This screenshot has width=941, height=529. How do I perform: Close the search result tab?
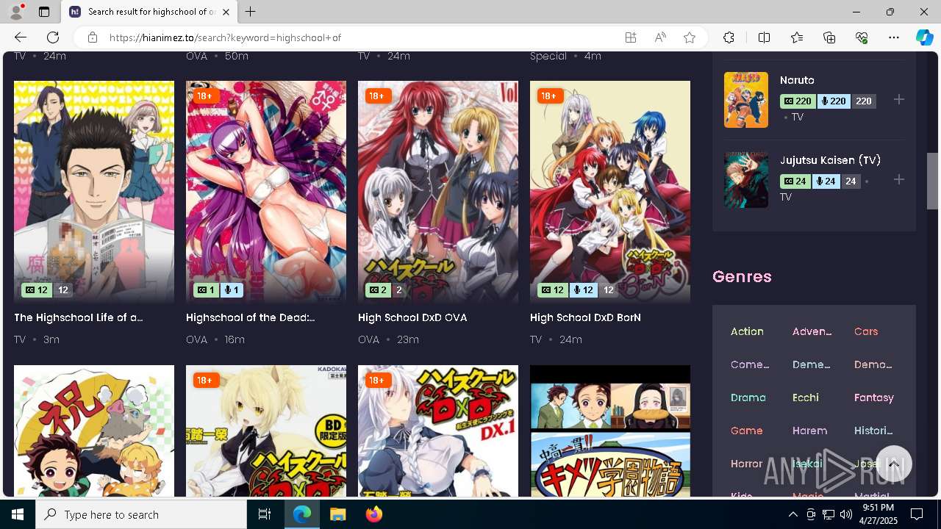226,12
